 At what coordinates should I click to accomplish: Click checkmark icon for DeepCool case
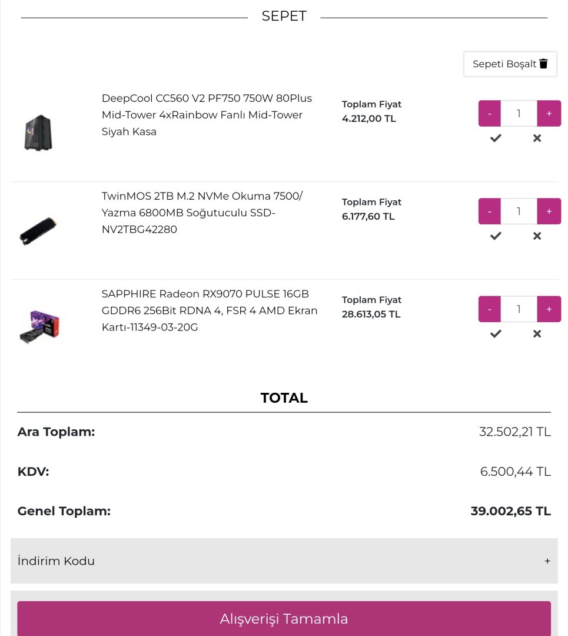pyautogui.click(x=496, y=138)
